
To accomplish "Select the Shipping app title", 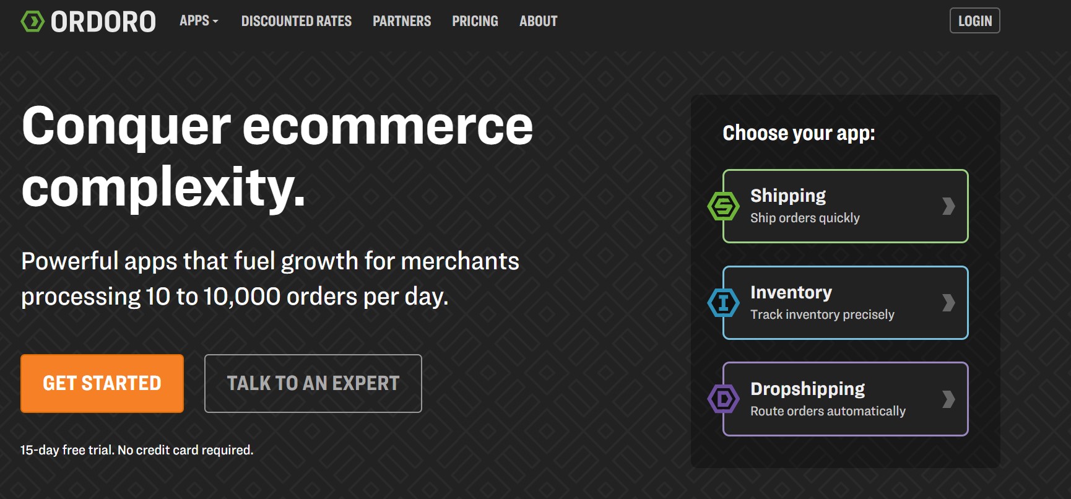I will (x=788, y=196).
